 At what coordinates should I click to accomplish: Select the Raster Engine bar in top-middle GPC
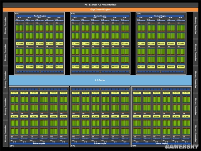100,16
